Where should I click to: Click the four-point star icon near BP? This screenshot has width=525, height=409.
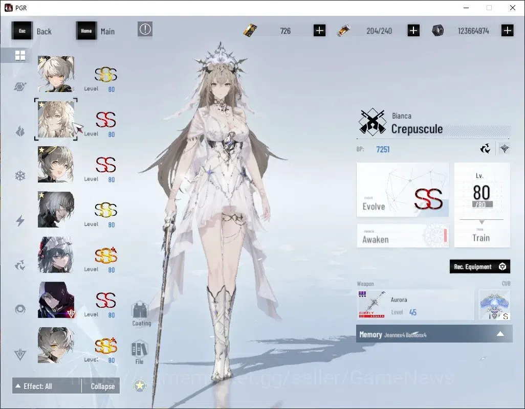[x=504, y=148]
